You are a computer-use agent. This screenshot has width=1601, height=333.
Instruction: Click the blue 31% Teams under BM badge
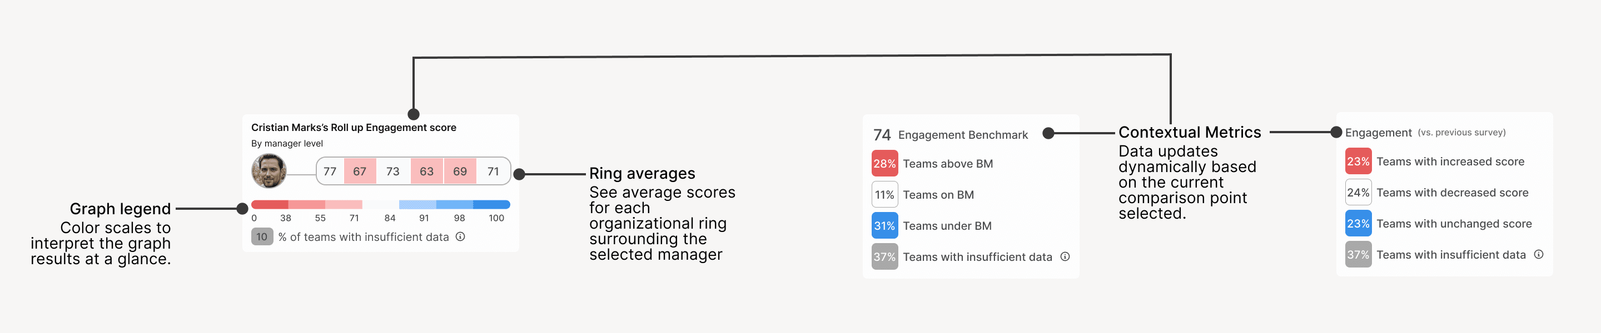(x=884, y=226)
